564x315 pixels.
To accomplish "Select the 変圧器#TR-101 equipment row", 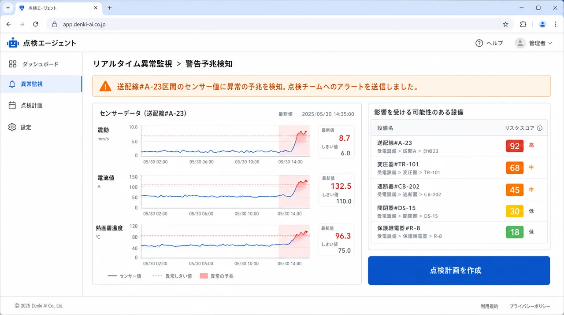I will tap(459, 168).
